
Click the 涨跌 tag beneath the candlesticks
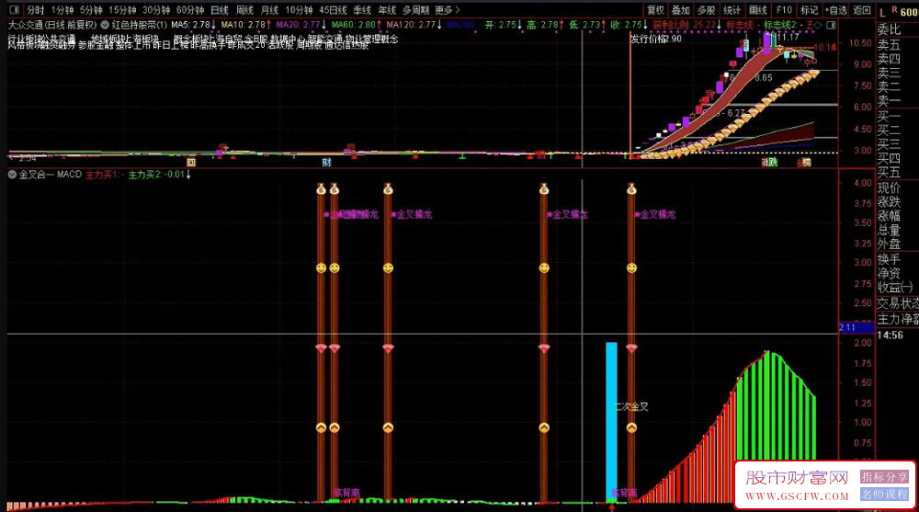(769, 162)
